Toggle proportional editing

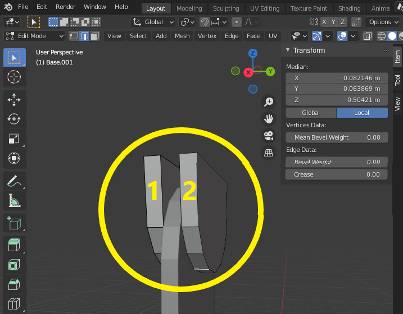coord(237,22)
